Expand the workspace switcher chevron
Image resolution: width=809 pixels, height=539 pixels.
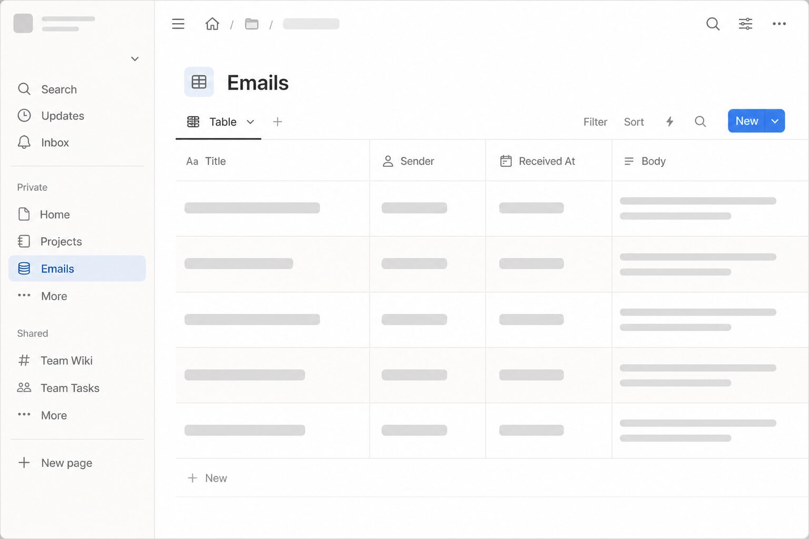click(x=135, y=58)
